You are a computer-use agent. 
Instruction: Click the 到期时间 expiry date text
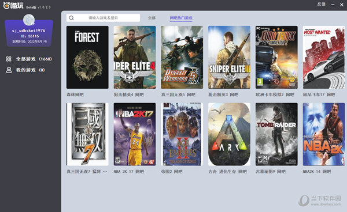(29, 41)
